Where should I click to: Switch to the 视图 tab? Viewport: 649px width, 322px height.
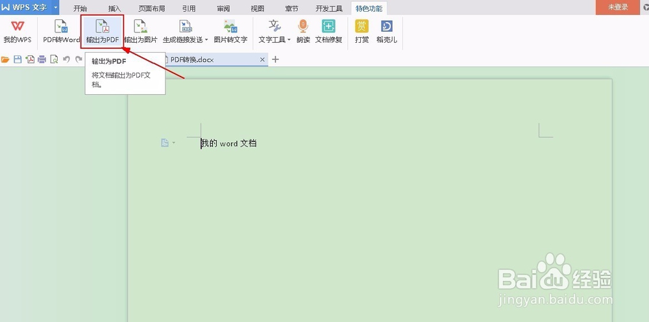[258, 8]
